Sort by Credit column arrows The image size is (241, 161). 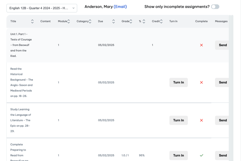[x=161, y=21]
